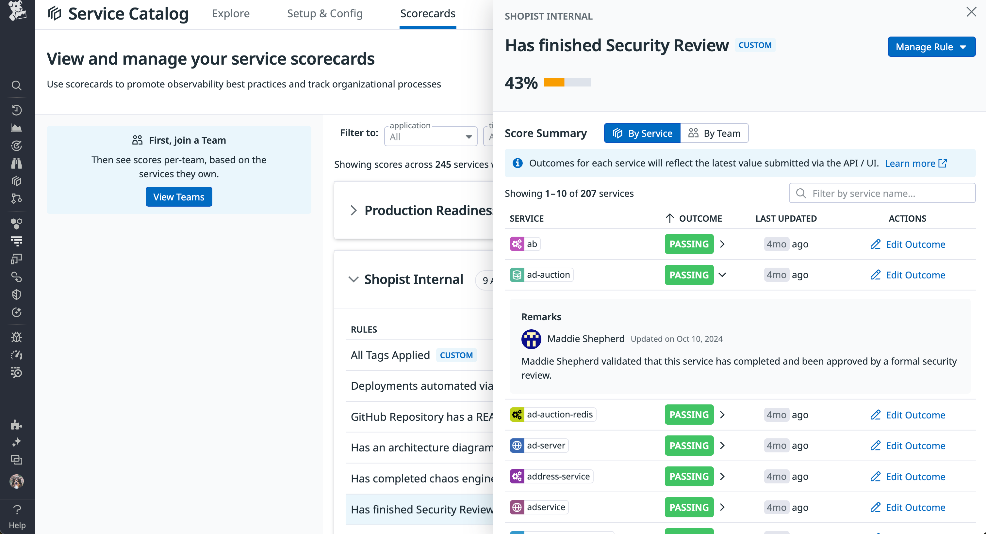Open the search icon in the sidebar
986x534 pixels.
(x=17, y=86)
